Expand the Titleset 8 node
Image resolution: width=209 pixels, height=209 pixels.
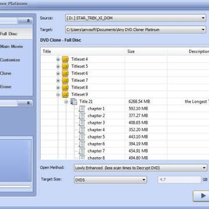pyautogui.click(x=58, y=88)
